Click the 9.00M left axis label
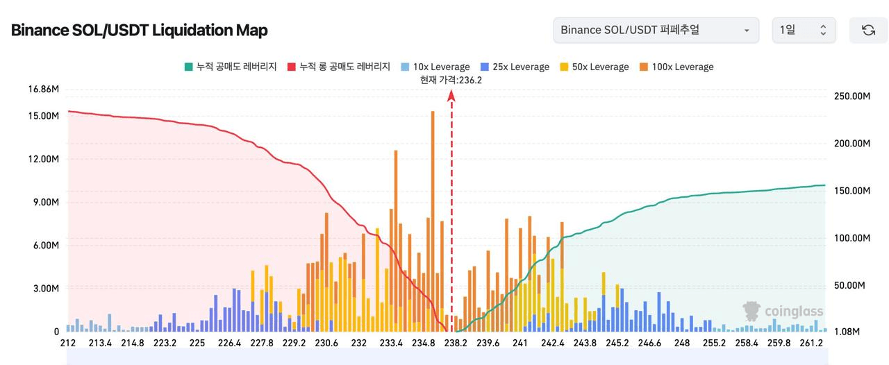 pos(46,203)
